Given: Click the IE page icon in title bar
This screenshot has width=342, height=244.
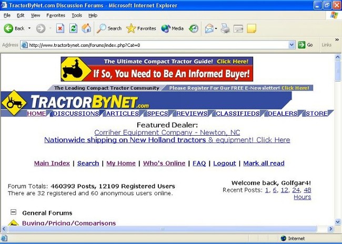Looking at the screenshot, I should click(x=4, y=5).
